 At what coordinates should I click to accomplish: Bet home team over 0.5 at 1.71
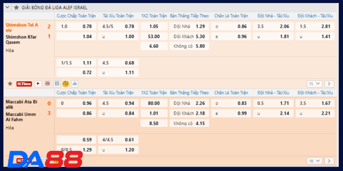(273, 103)
